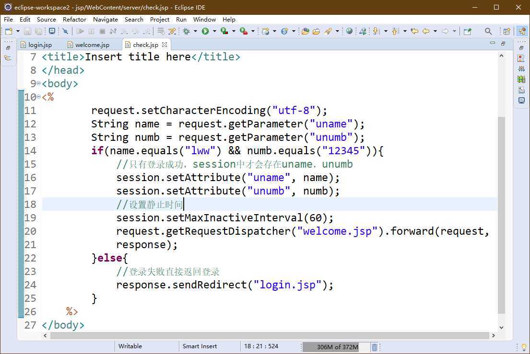Screen dimensions: 530x354
Task: Click the Resume debug icon
Action: click(80, 32)
